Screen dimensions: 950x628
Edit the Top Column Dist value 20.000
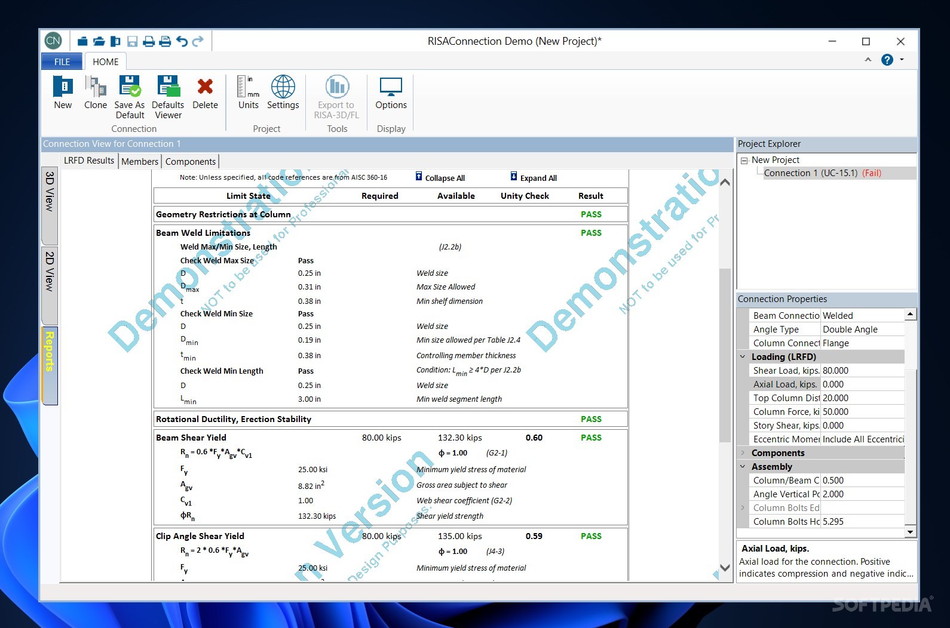(x=862, y=398)
